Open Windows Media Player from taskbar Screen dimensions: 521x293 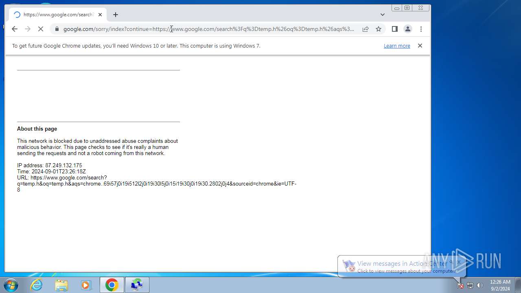pos(86,285)
